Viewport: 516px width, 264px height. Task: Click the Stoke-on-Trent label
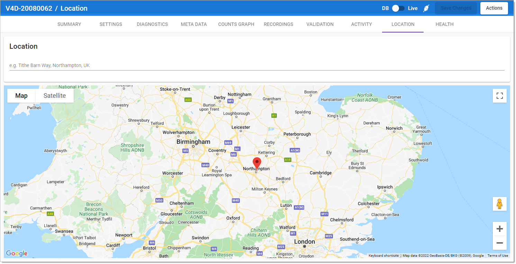[175, 89]
